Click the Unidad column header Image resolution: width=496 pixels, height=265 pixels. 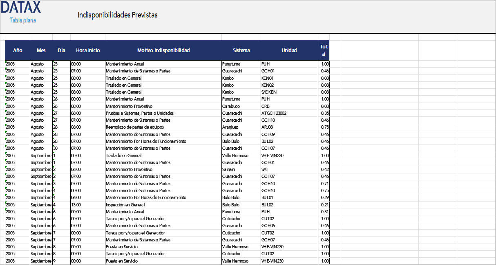click(x=289, y=50)
